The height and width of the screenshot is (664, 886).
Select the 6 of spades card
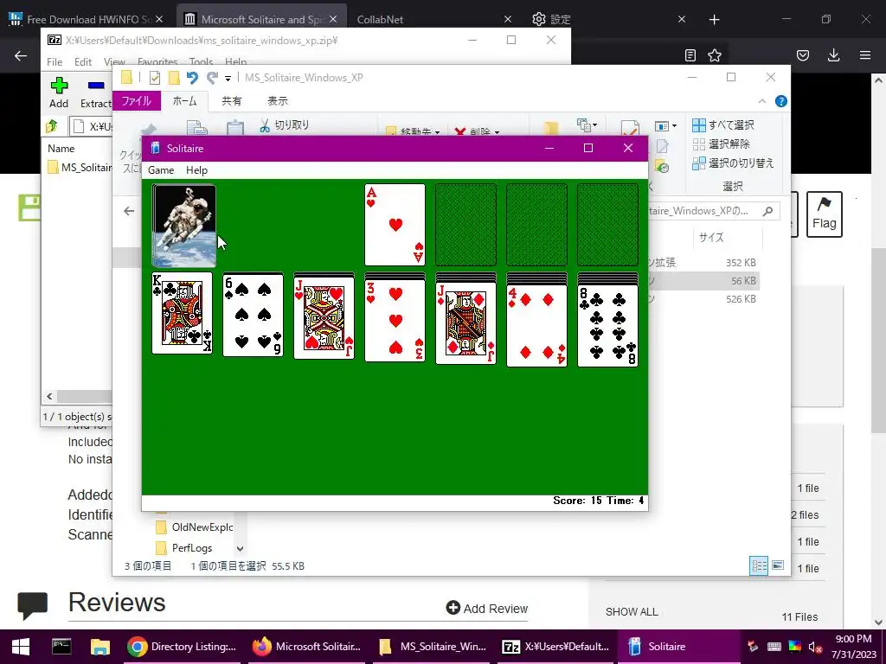(254, 315)
